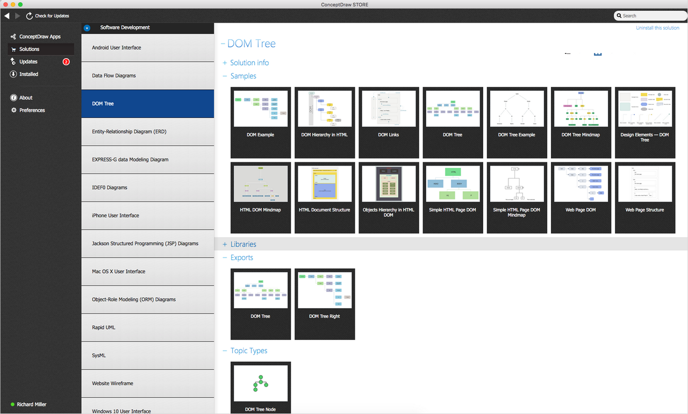This screenshot has width=688, height=414.
Task: Open the DOM Tree Right export
Action: (x=325, y=304)
